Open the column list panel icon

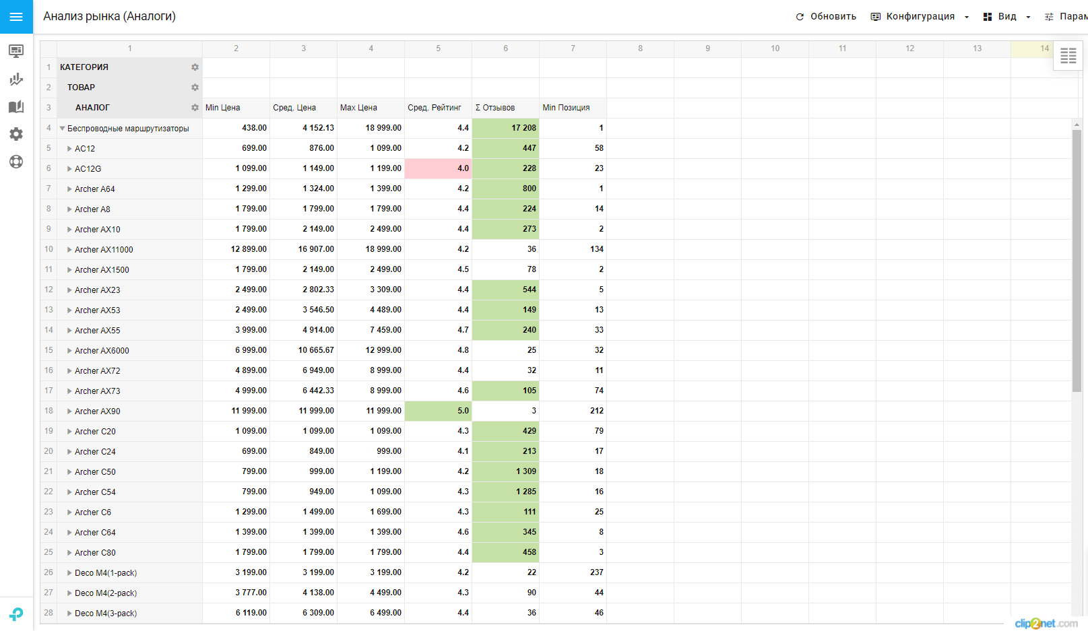pyautogui.click(x=1068, y=56)
